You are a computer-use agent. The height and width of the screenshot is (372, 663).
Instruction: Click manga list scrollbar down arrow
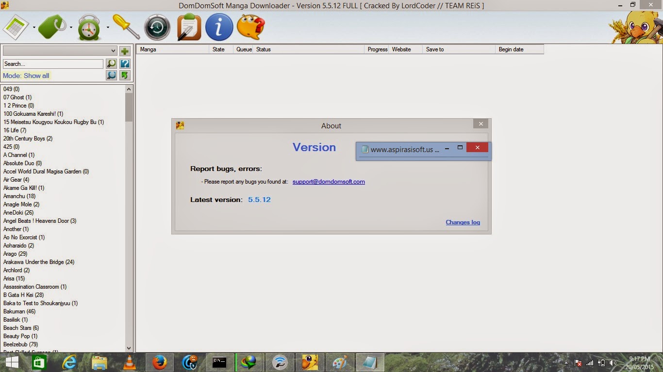pos(129,348)
